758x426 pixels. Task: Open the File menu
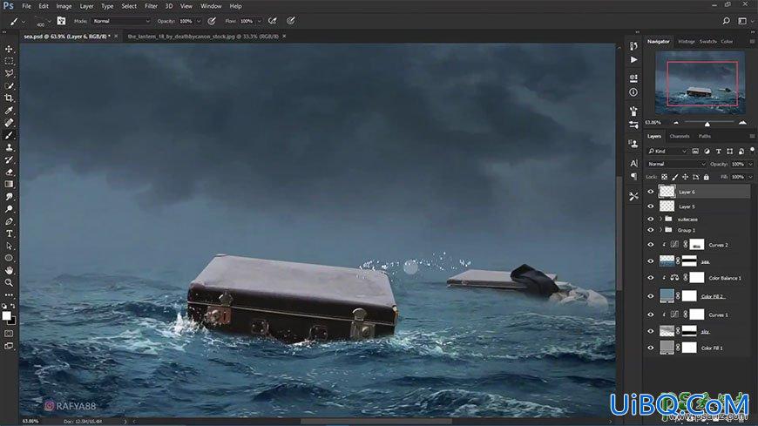tap(27, 6)
